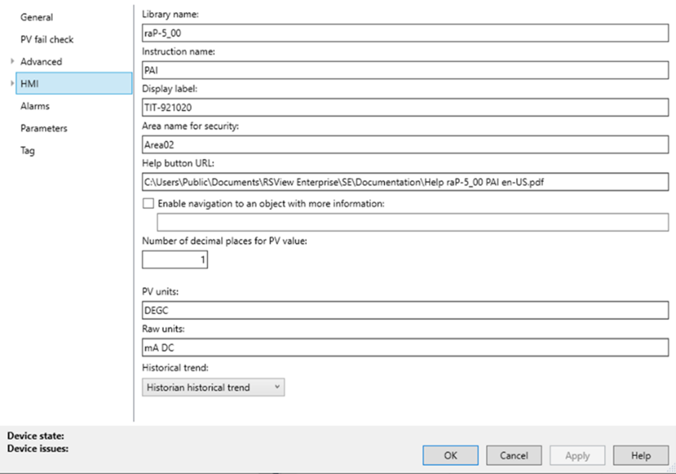This screenshot has height=474, width=676.
Task: Open the PV fail check page
Action: (46, 39)
